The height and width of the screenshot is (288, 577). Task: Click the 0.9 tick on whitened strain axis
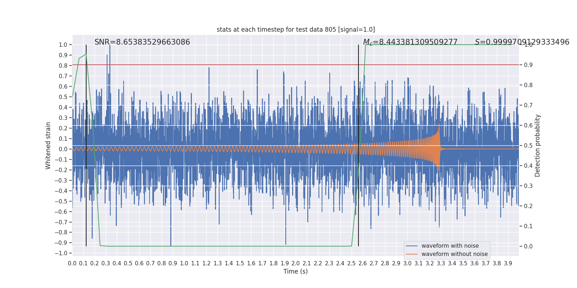pyautogui.click(x=63, y=55)
